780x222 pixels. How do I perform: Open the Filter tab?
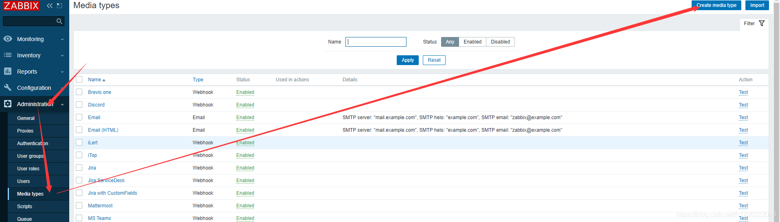pos(754,24)
